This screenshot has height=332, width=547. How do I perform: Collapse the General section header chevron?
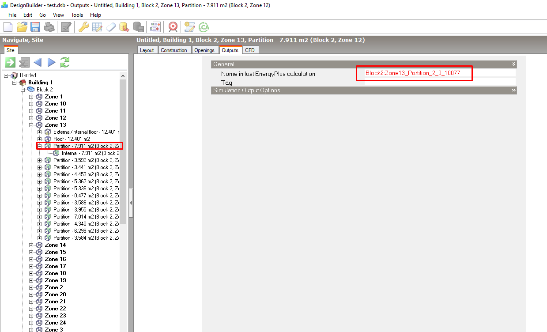(x=513, y=64)
